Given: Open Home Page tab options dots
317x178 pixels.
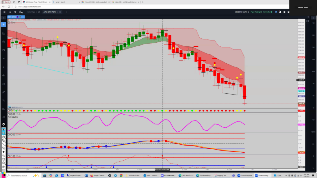Looking at the screenshot, I should (x=37, y=12).
